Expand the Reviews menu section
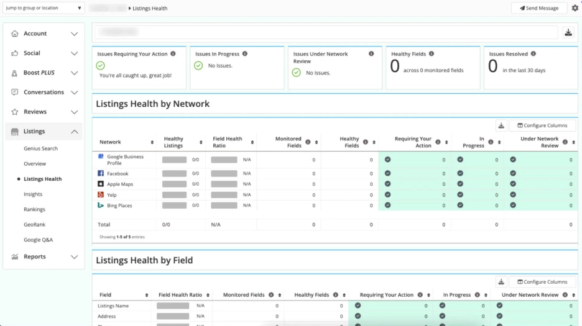 click(x=44, y=112)
